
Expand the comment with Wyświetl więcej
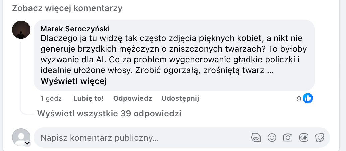pyautogui.click(x=73, y=81)
